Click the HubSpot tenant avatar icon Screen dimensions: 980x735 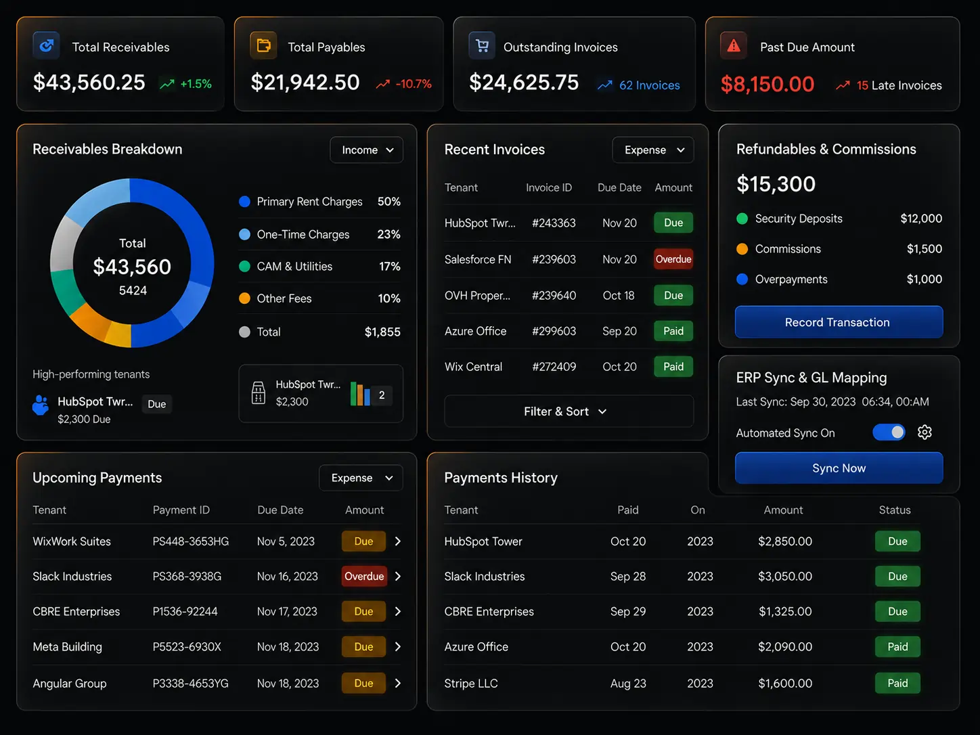[41, 405]
